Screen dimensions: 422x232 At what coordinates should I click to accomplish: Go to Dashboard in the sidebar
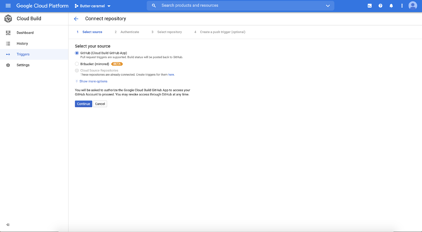[25, 33]
